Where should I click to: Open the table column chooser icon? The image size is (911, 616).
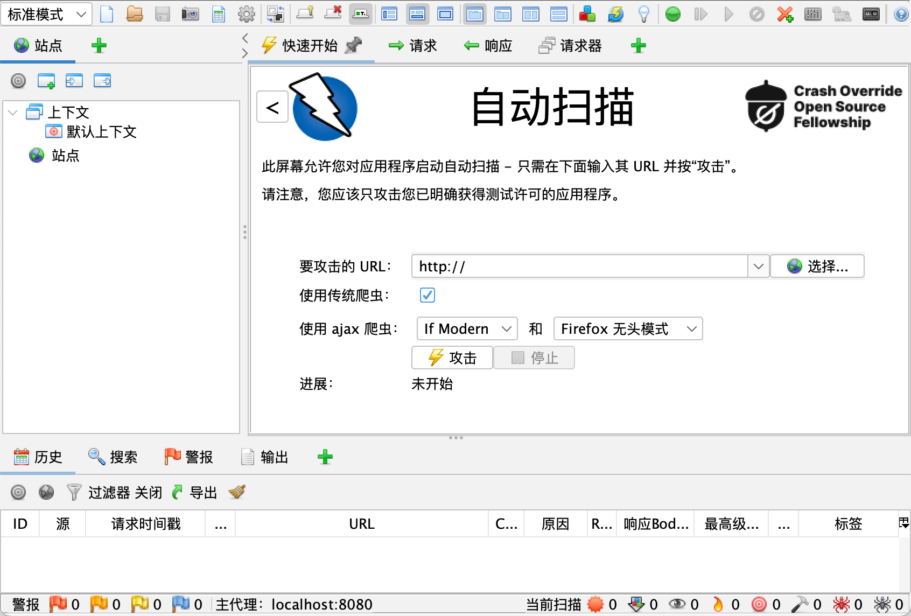(x=904, y=522)
